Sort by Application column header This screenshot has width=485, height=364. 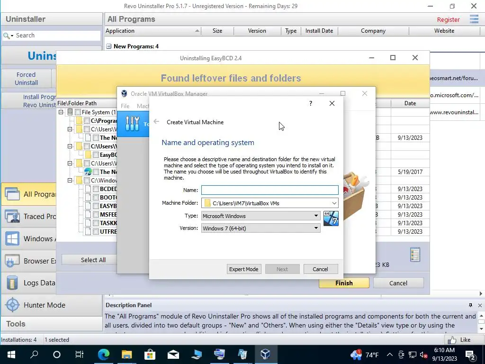click(x=153, y=31)
